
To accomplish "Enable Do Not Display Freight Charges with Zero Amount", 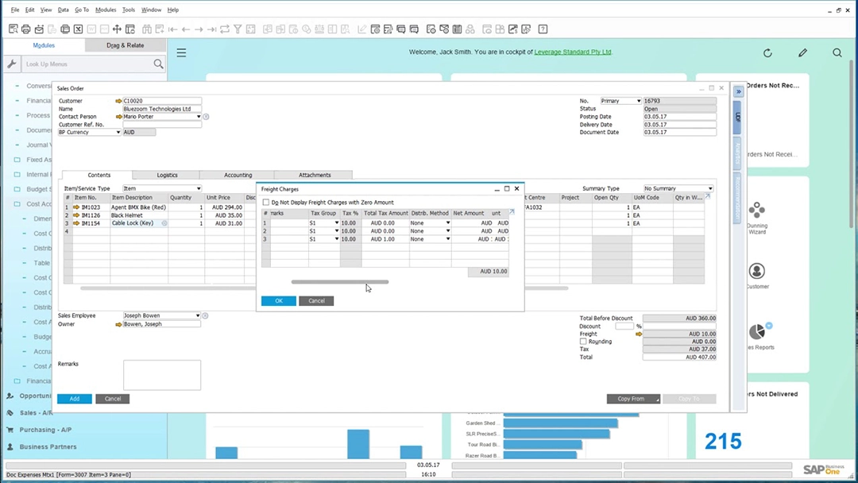I will click(x=266, y=202).
